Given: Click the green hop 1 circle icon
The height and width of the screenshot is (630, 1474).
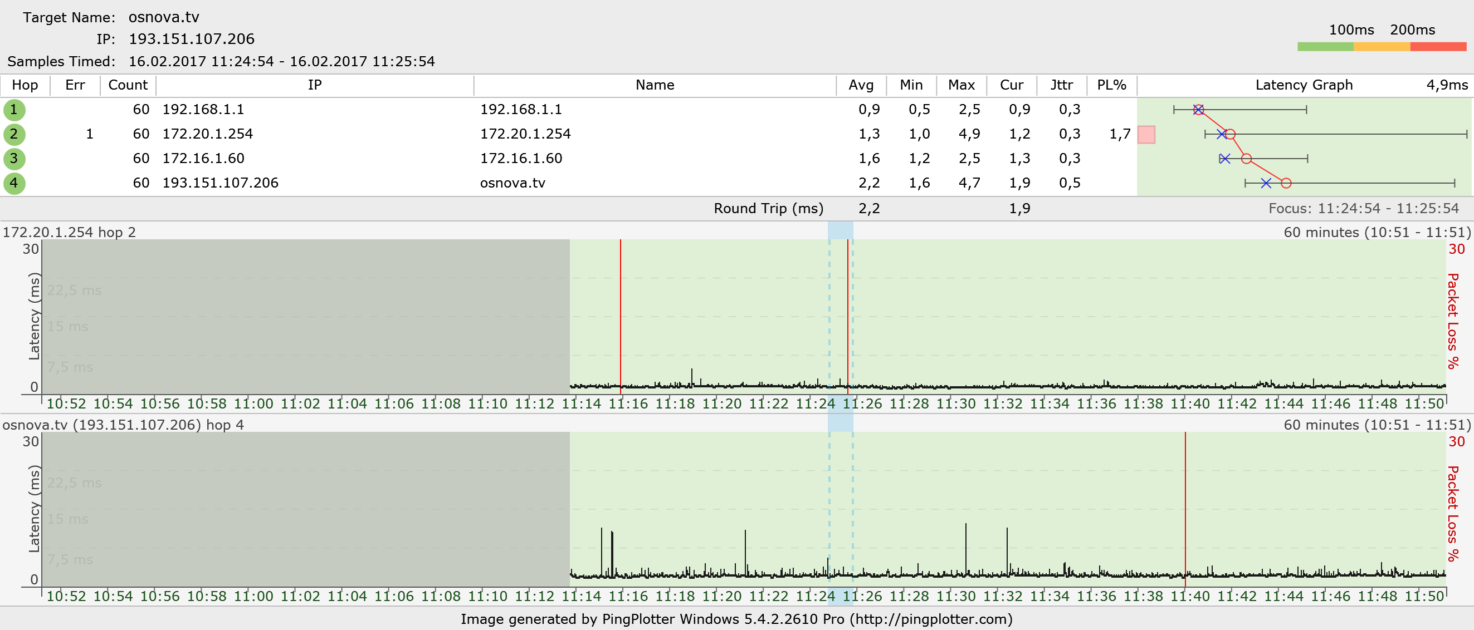Looking at the screenshot, I should (x=14, y=110).
